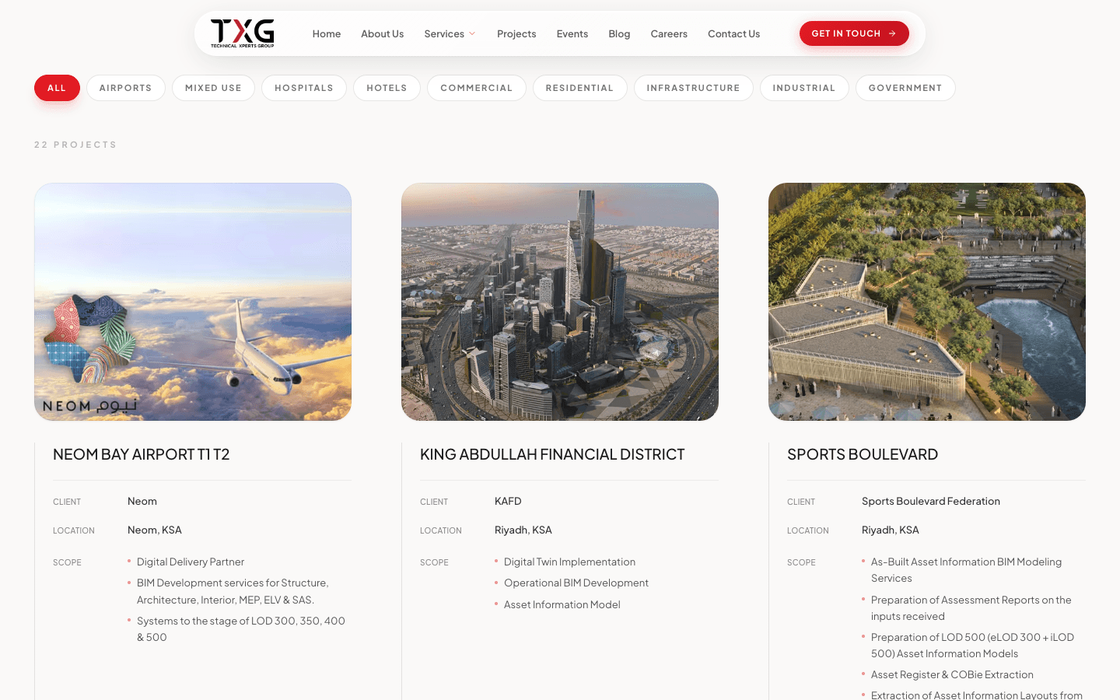The width and height of the screenshot is (1120, 700).
Task: Click SPORTS BOULEVARD title
Action: pyautogui.click(x=863, y=454)
